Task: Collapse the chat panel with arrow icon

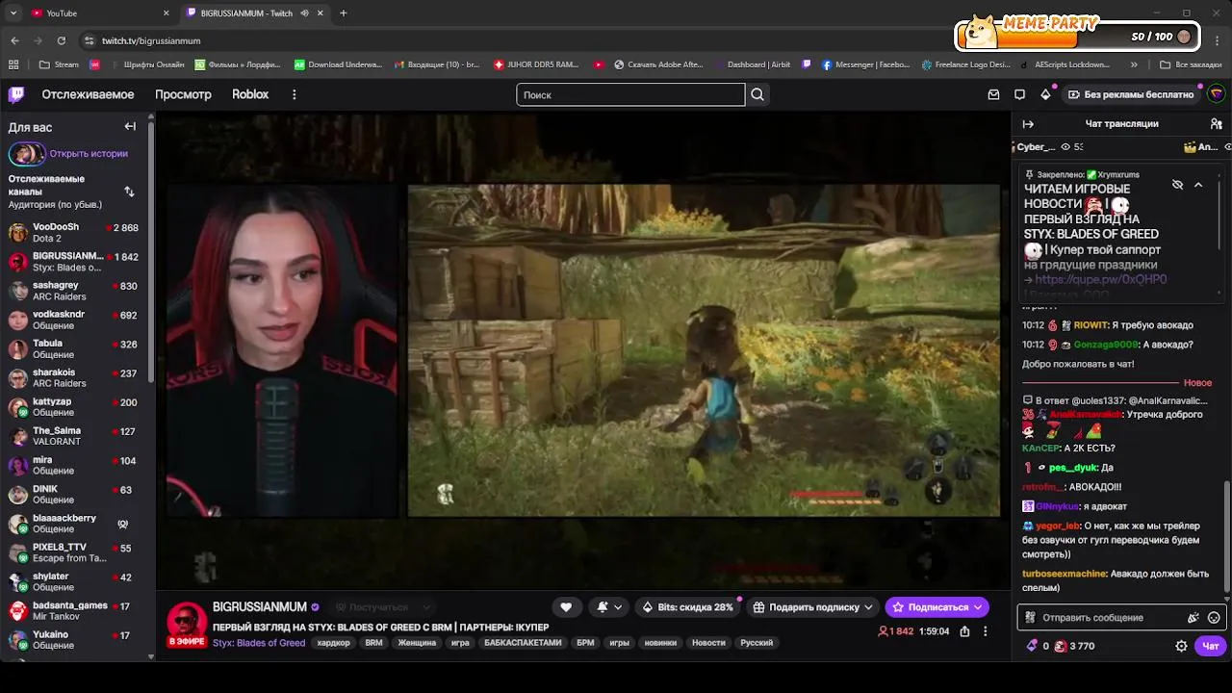Action: (x=1028, y=123)
